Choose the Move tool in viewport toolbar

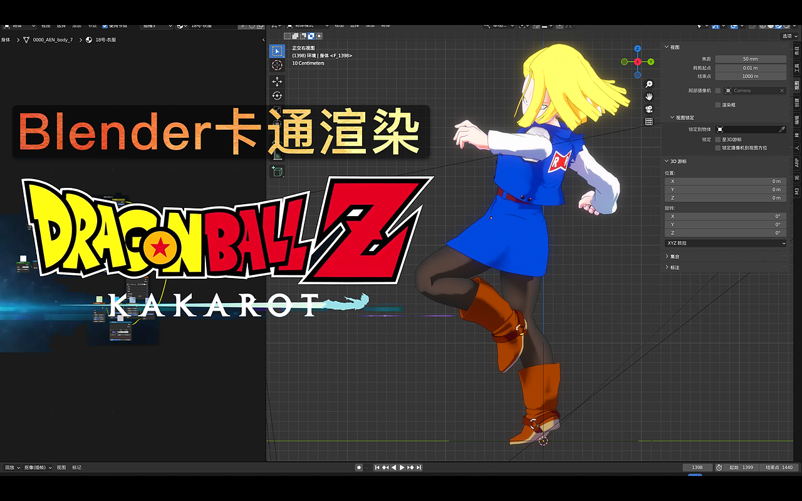click(x=277, y=81)
